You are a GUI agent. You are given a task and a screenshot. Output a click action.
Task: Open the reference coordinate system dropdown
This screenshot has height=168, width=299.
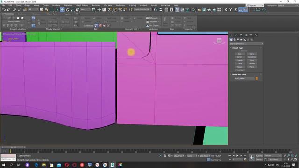(x=85, y=9)
